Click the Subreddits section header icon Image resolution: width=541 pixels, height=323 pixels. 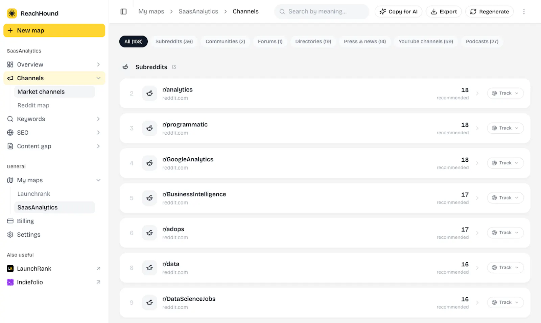click(x=125, y=67)
